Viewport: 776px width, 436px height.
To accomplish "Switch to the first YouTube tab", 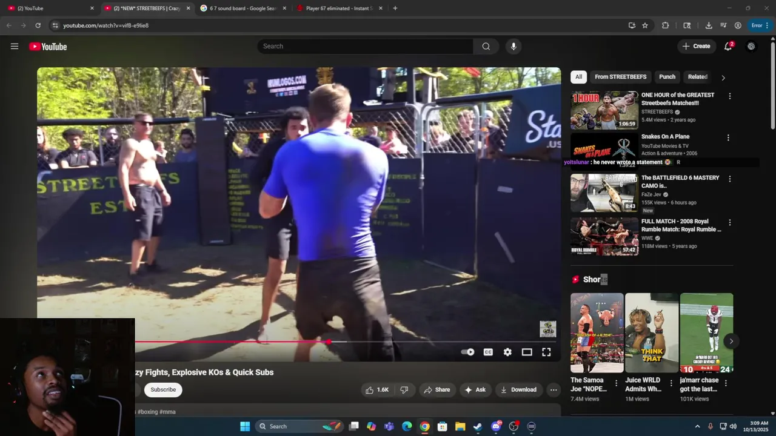I will point(51,8).
